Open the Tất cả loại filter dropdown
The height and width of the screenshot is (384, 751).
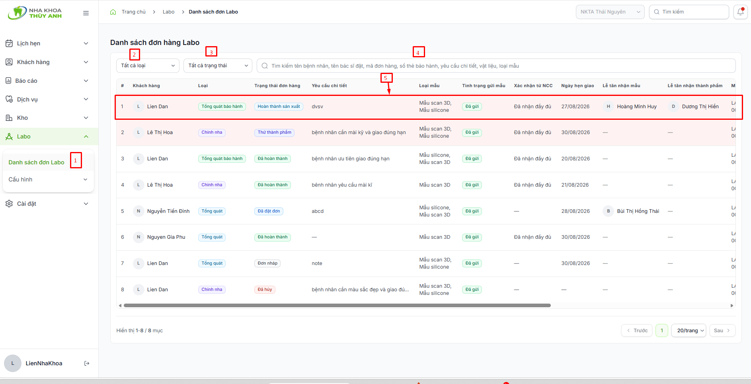pos(148,66)
